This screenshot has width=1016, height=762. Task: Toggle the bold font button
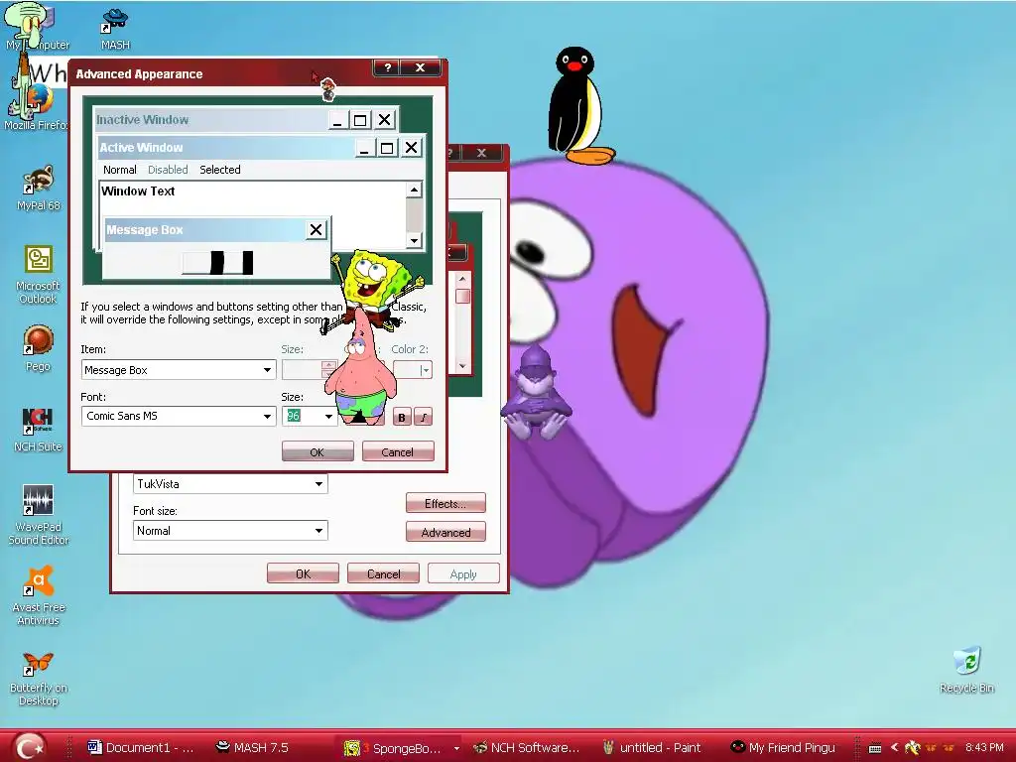[x=402, y=417]
